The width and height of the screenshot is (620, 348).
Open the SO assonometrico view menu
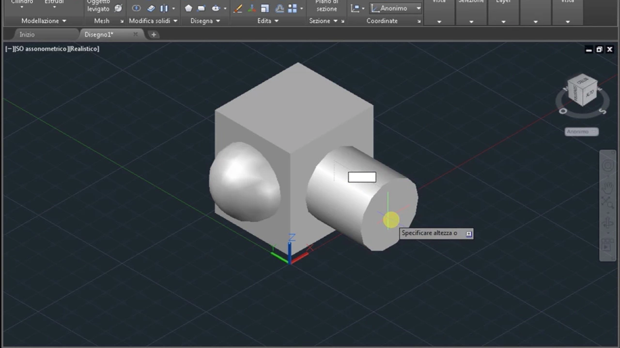[41, 49]
